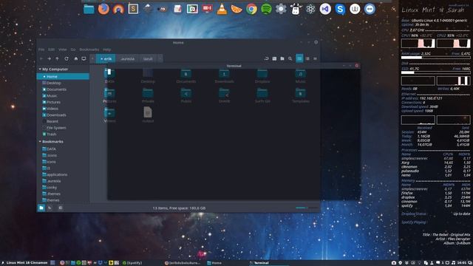Show Places in the sidebar using bottom-left button
This screenshot has height=266, width=473.
41,208
